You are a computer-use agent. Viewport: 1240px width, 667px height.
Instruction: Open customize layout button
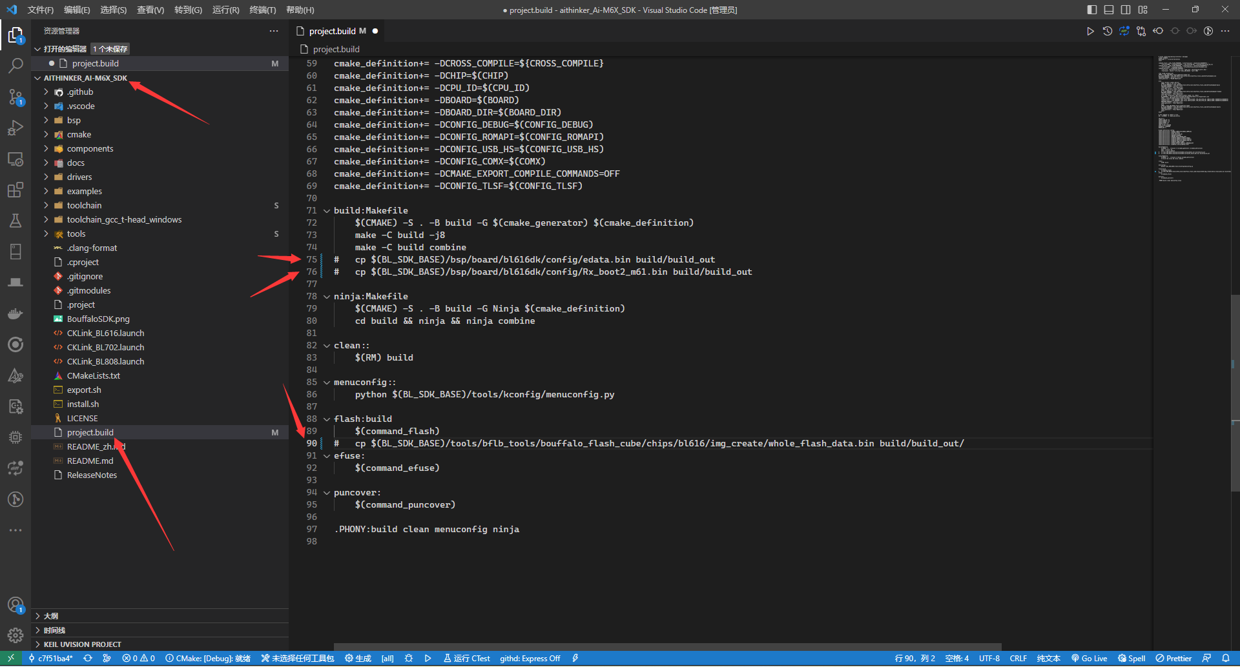point(1143,10)
